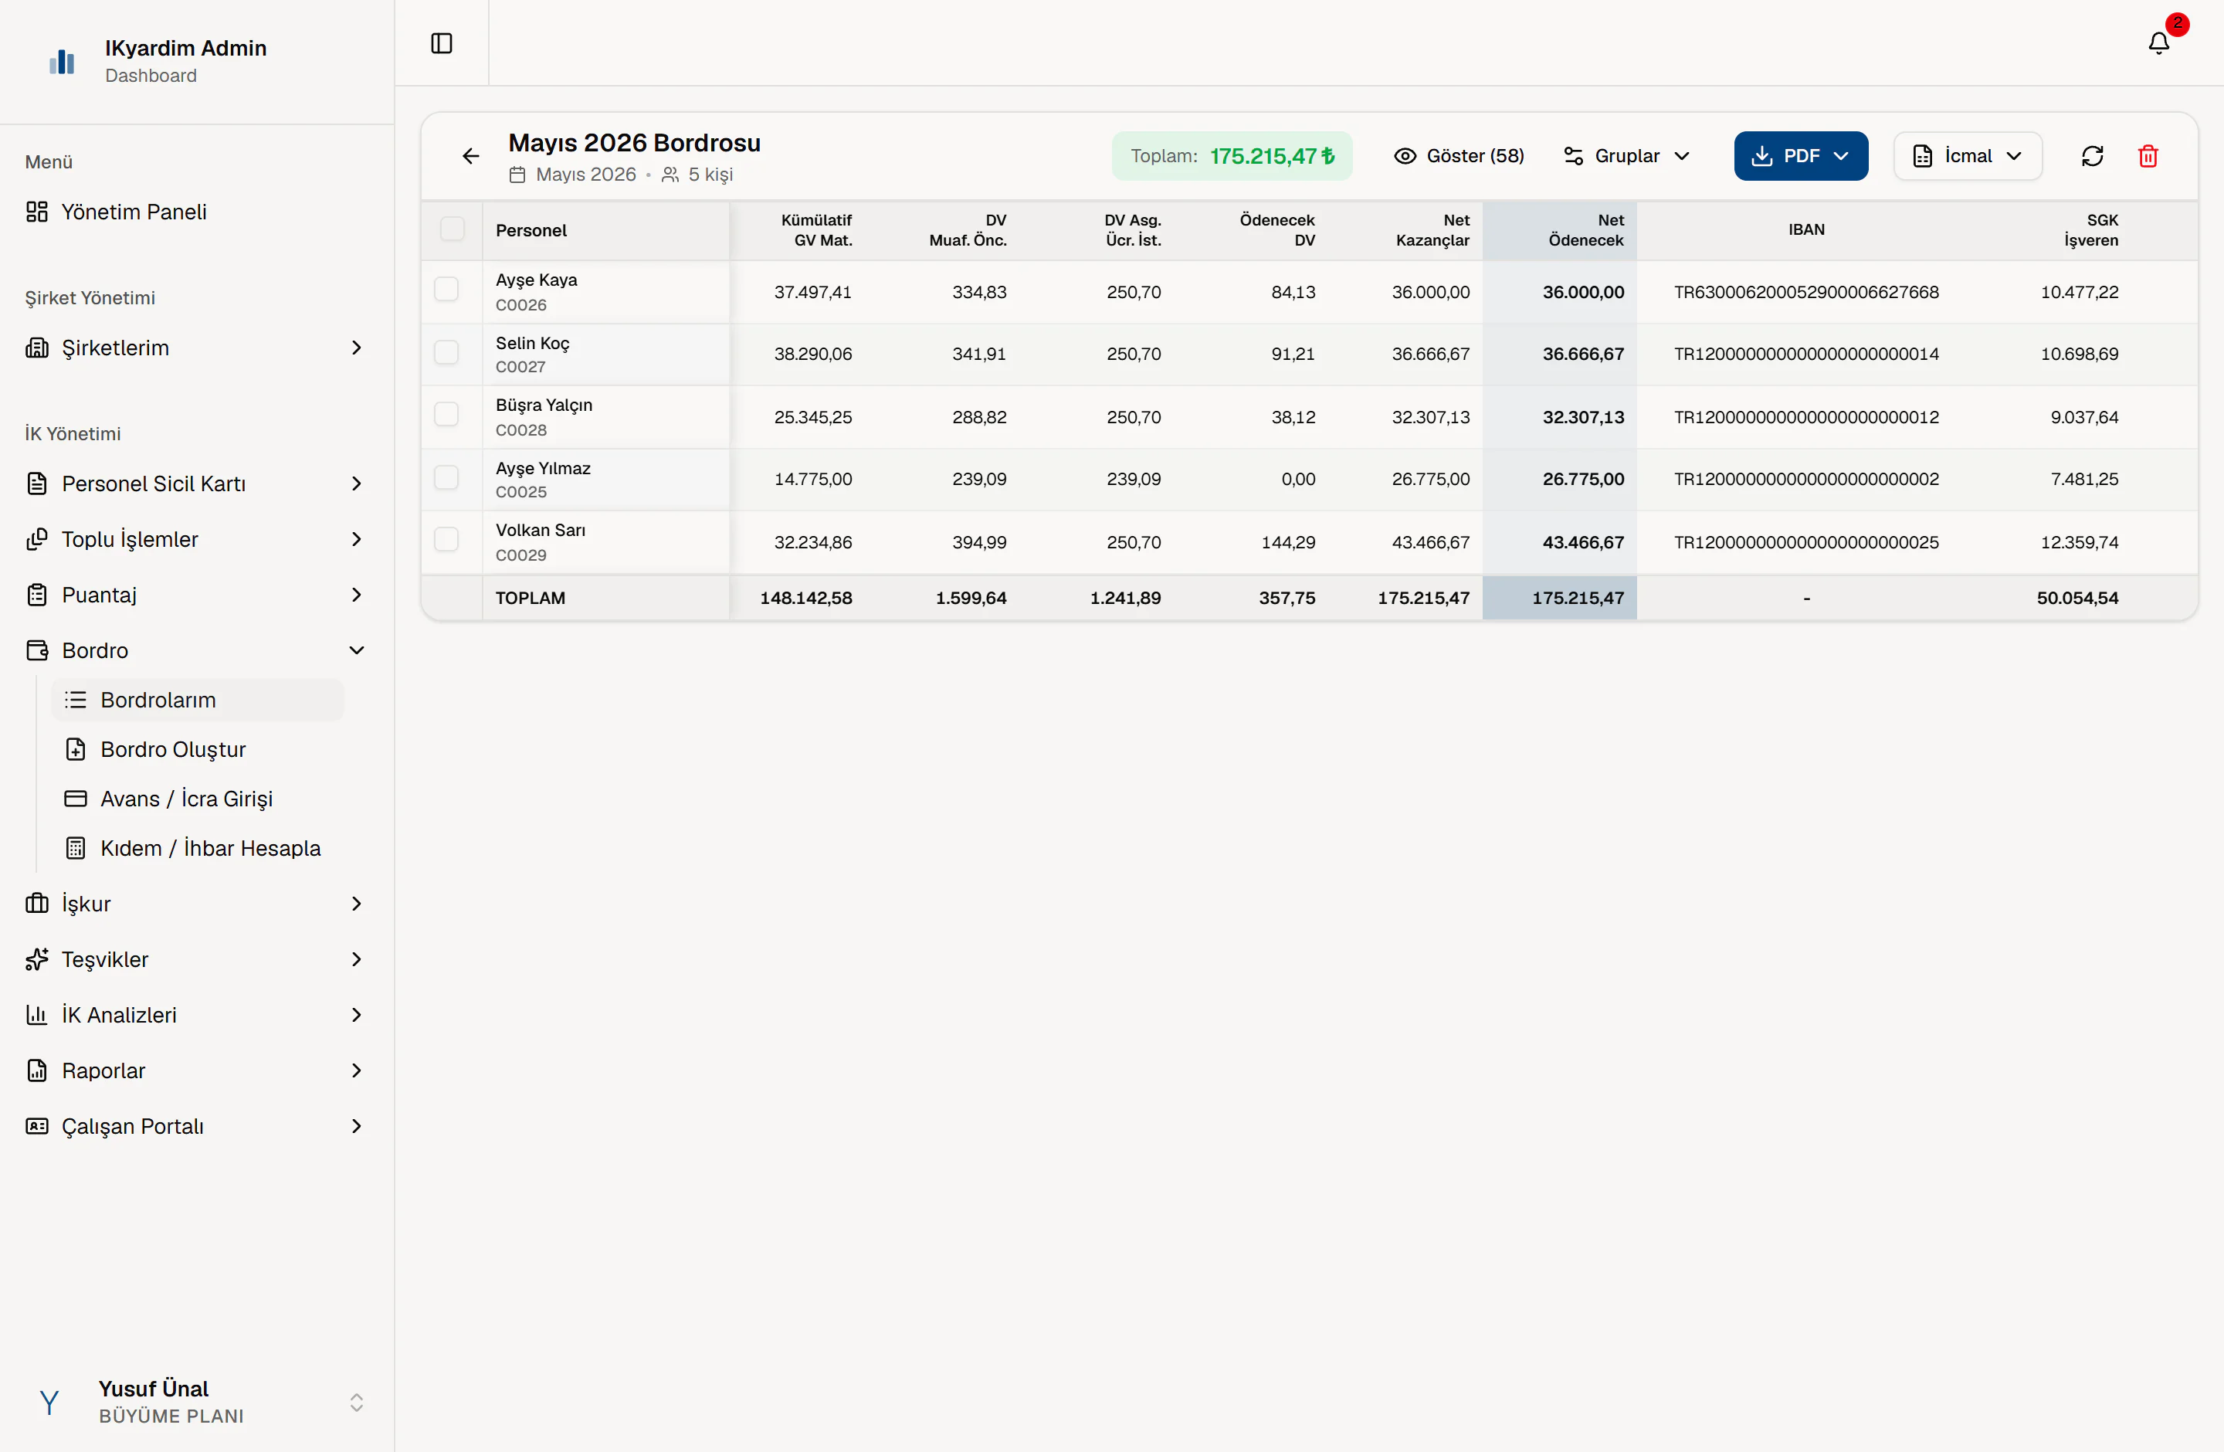2224x1452 pixels.
Task: Open the İcmal dropdown
Action: pyautogui.click(x=1967, y=156)
